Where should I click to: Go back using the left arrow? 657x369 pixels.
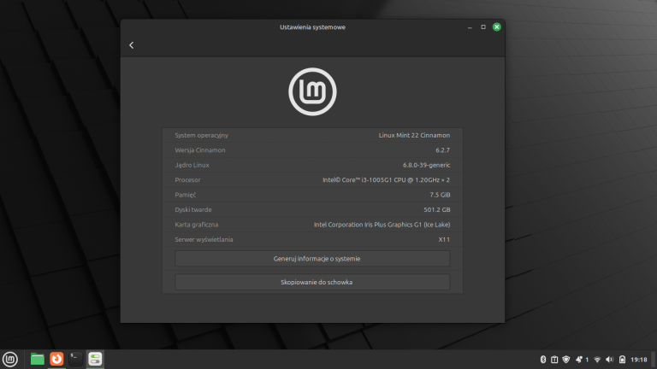tap(131, 45)
